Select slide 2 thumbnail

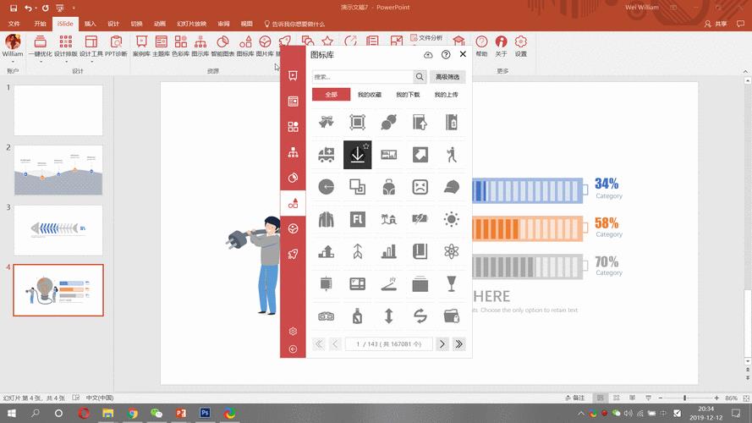point(58,170)
